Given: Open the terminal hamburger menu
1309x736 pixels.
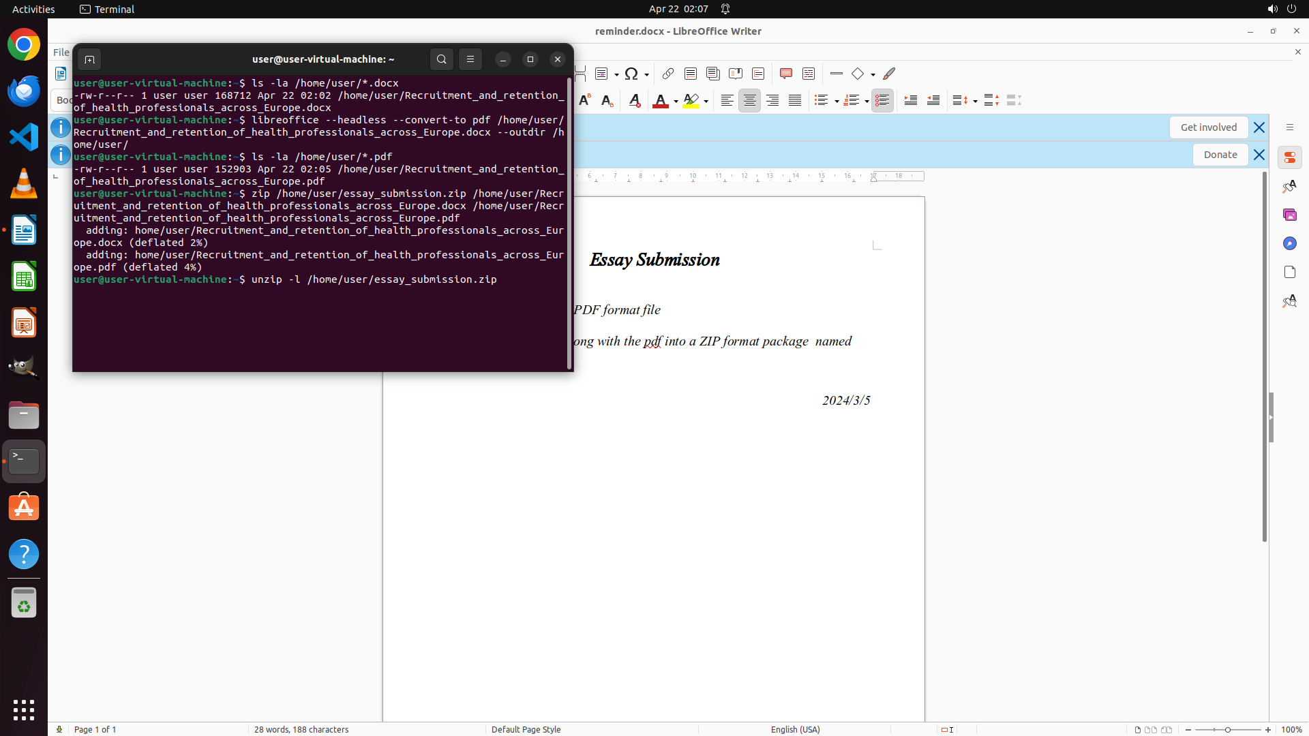Looking at the screenshot, I should coord(470,59).
